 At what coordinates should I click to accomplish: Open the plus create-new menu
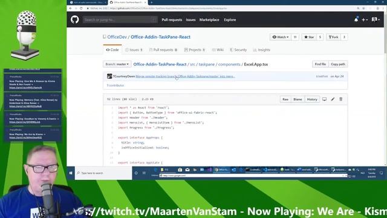[x=365, y=20]
